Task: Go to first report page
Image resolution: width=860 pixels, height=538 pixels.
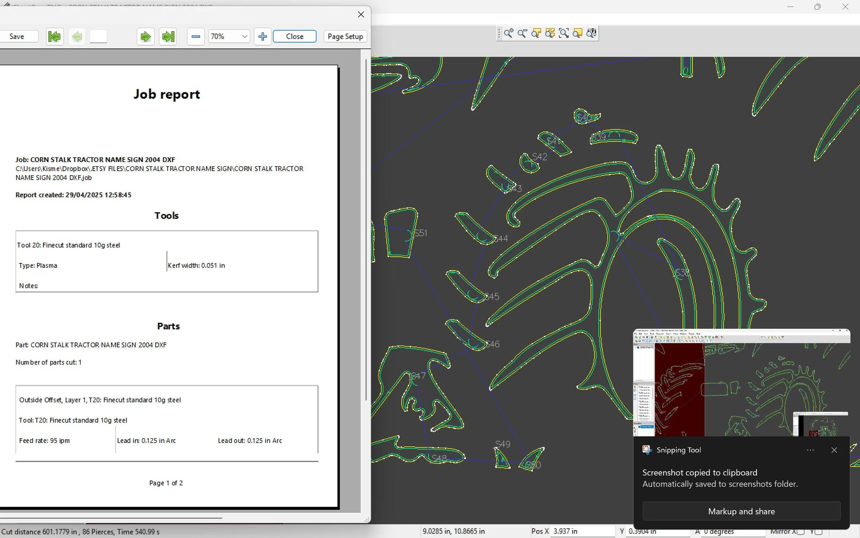Action: pos(54,36)
